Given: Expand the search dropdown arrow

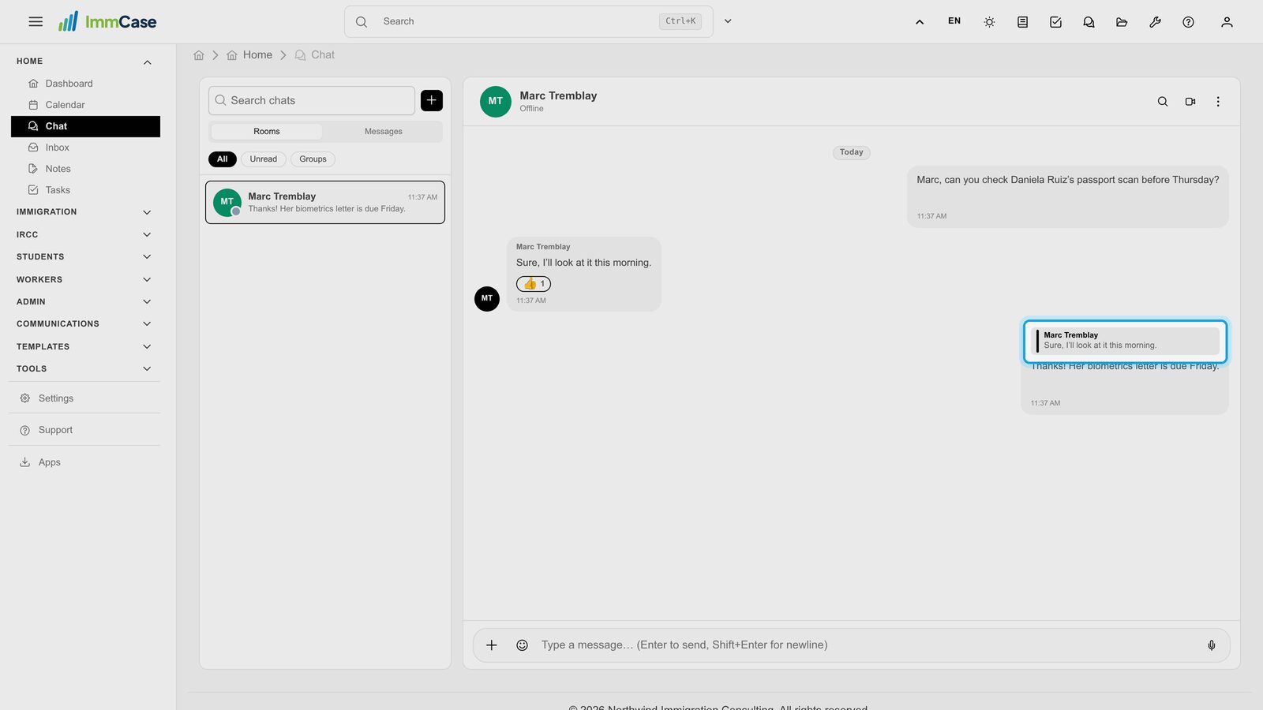Looking at the screenshot, I should click(x=728, y=21).
